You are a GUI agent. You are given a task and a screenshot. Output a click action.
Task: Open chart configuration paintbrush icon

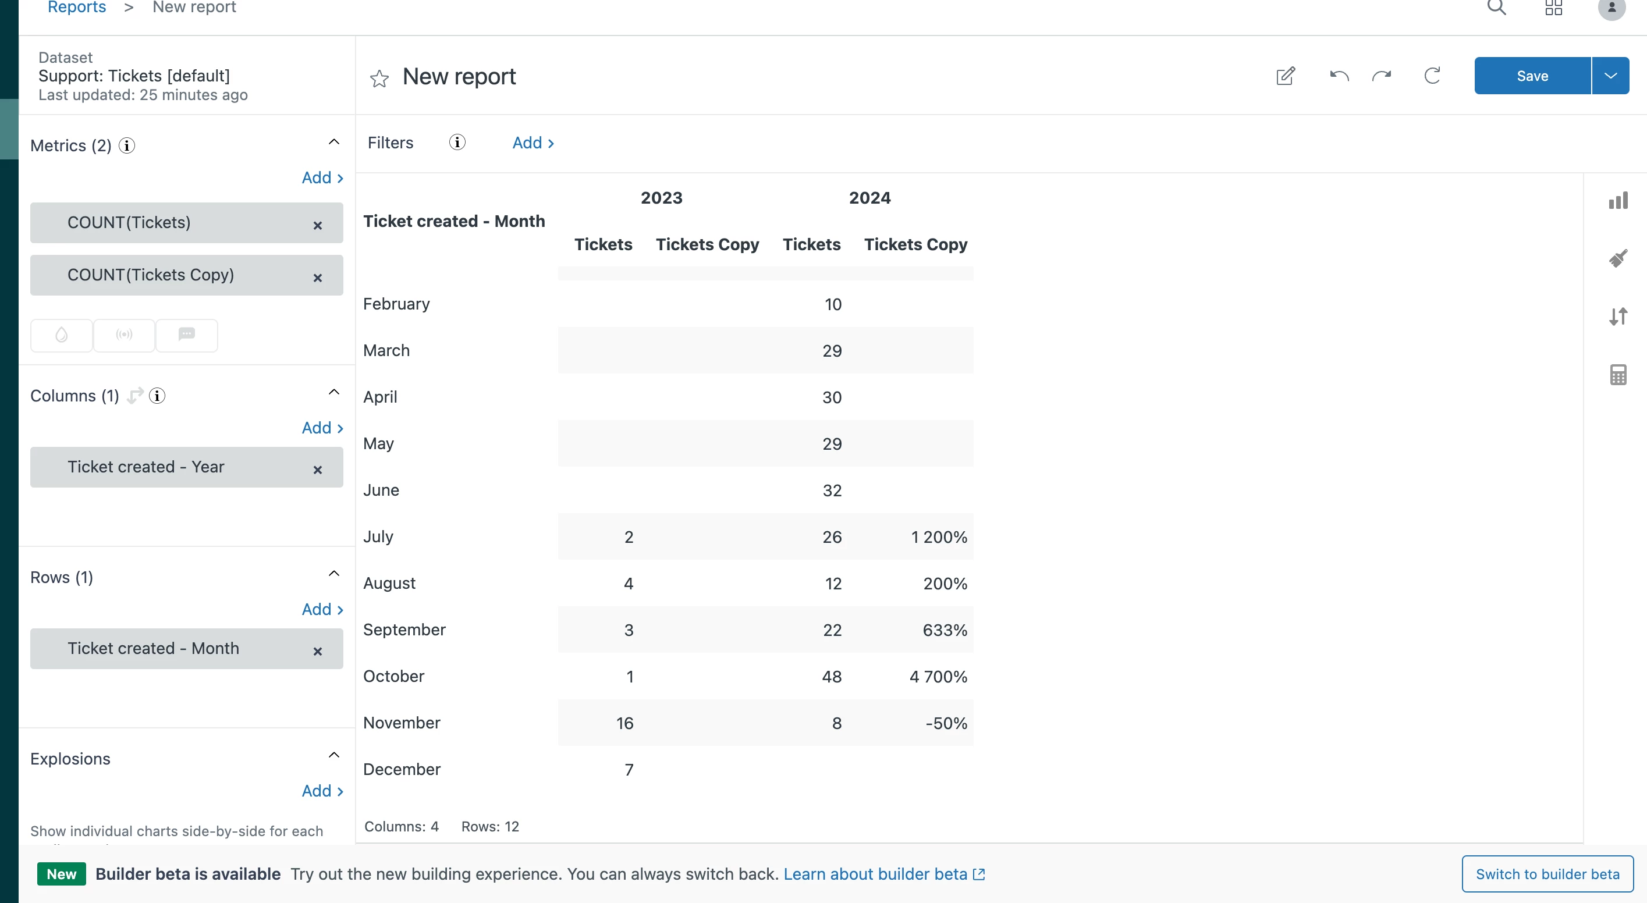click(x=1617, y=259)
